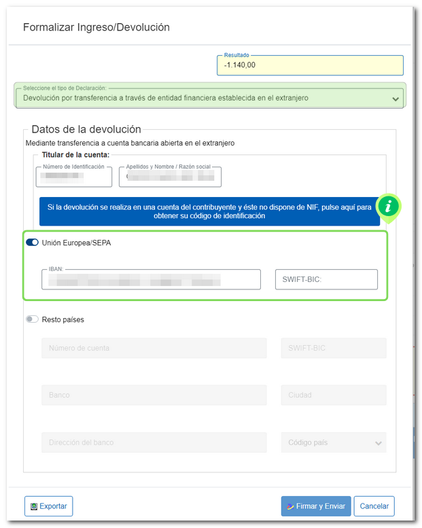Open the Código país dropdown
Viewport: 422px width, 528px height.
tap(333, 442)
